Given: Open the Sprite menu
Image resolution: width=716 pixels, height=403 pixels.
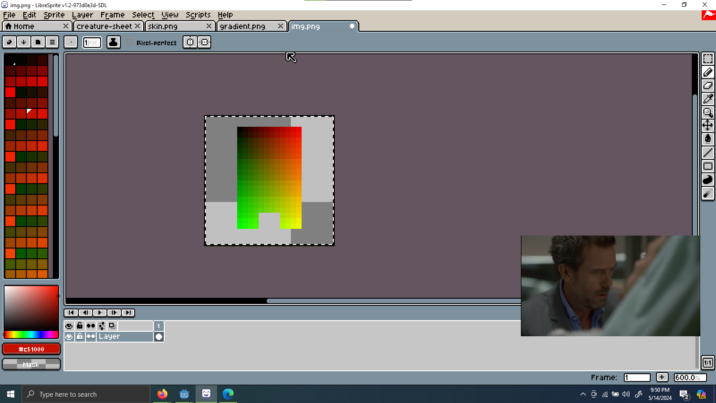Looking at the screenshot, I should (54, 15).
